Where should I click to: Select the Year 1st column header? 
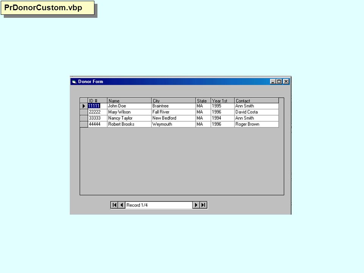223,100
